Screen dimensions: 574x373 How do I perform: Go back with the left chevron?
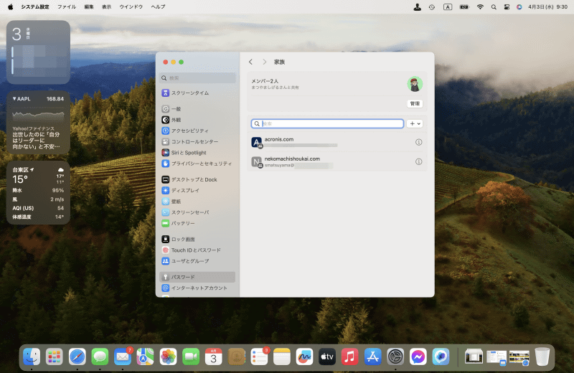tap(250, 62)
